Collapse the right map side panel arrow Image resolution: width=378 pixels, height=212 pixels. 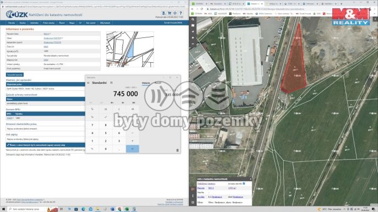click(x=375, y=19)
